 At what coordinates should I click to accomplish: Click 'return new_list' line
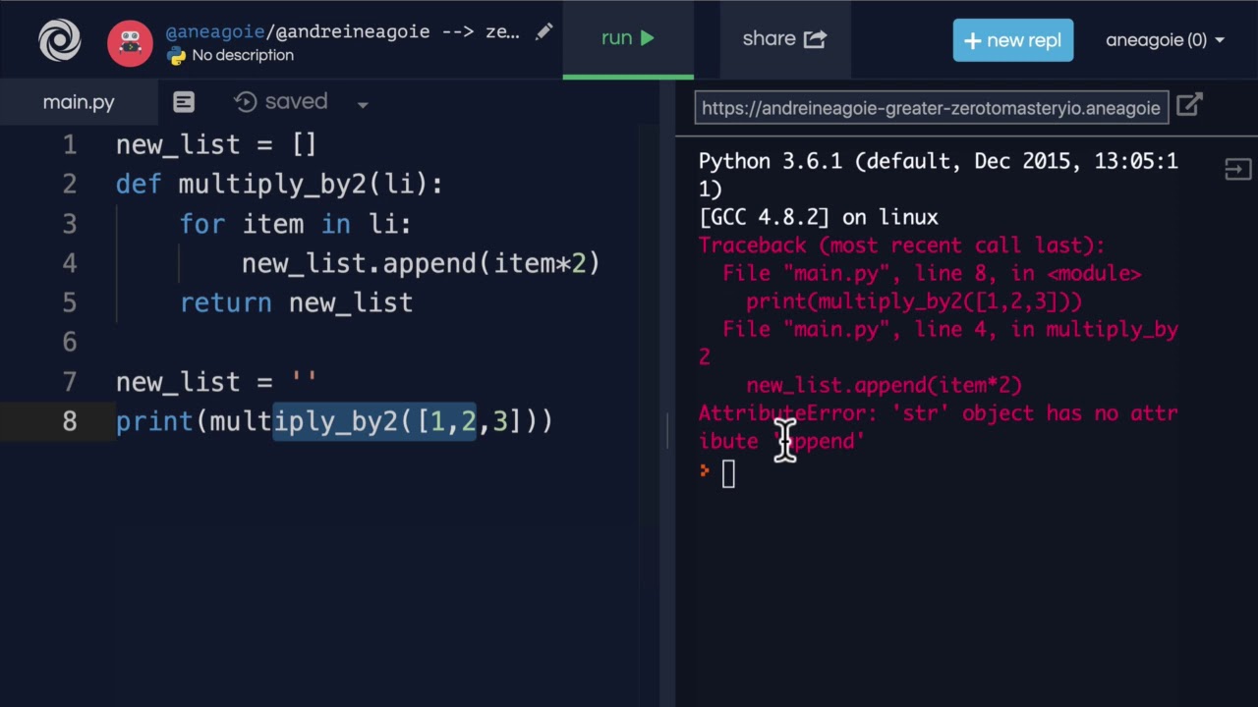tap(296, 302)
